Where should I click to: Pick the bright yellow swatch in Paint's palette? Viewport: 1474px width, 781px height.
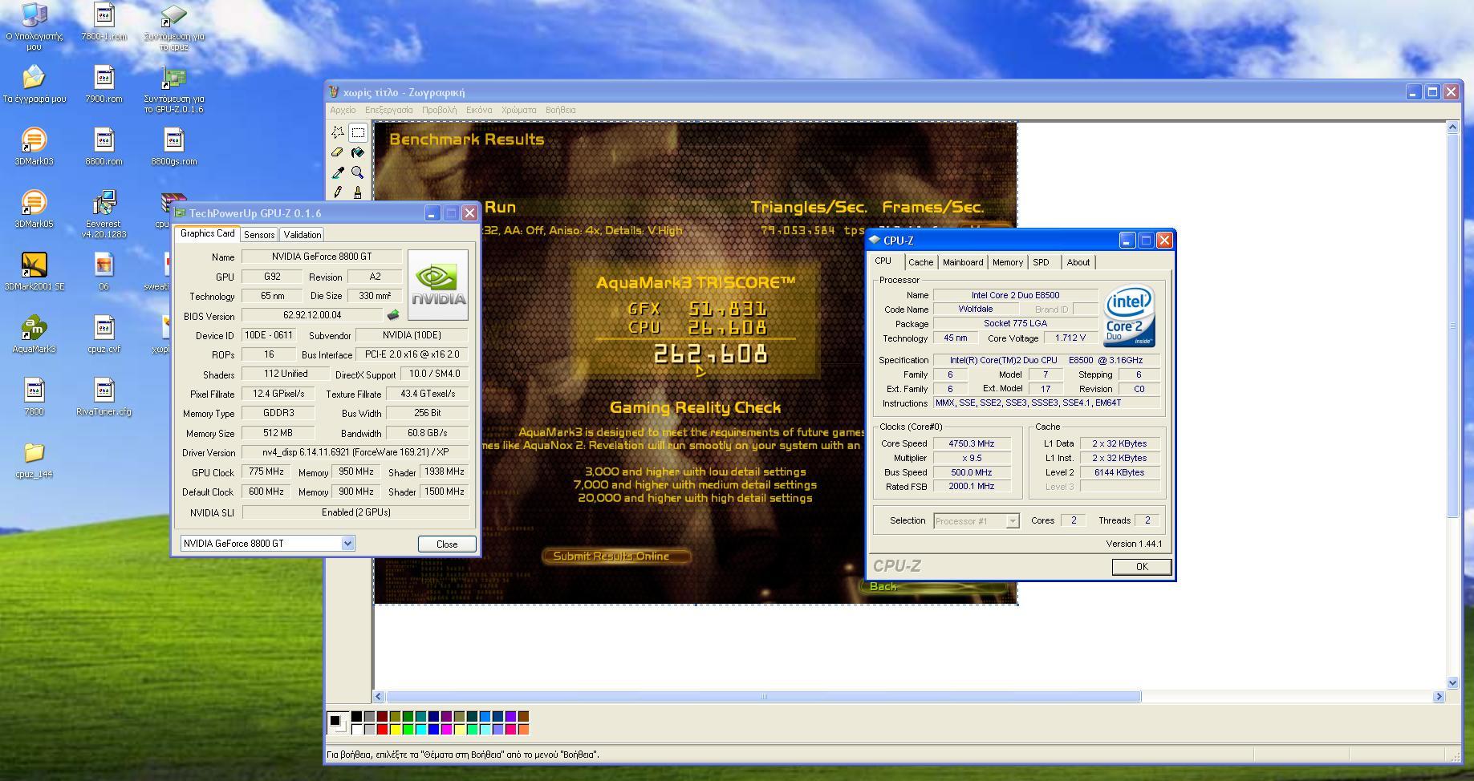395,729
